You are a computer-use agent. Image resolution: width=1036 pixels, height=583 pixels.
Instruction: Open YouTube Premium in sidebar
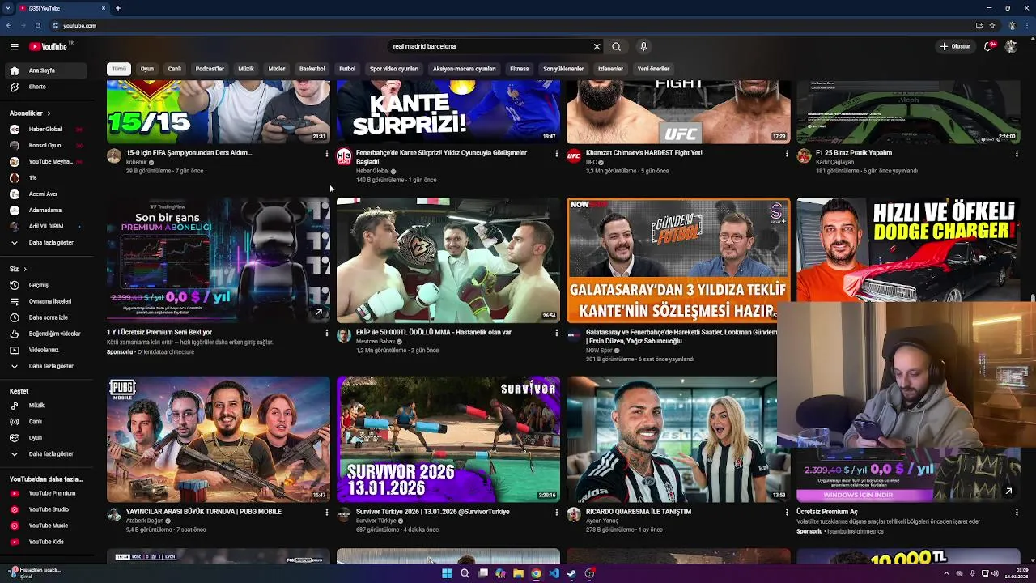click(x=45, y=493)
